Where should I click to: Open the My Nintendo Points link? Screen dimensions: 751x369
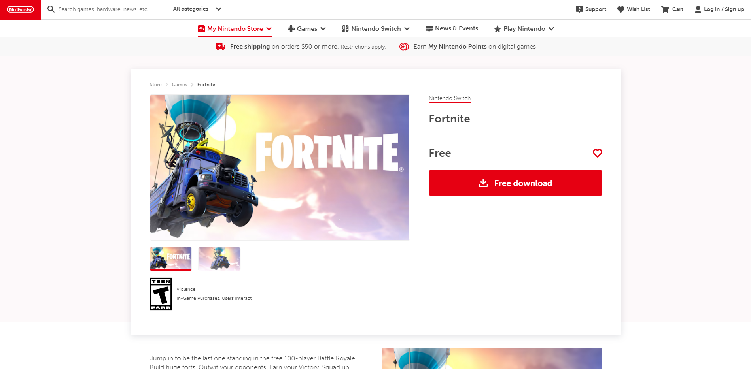458,47
